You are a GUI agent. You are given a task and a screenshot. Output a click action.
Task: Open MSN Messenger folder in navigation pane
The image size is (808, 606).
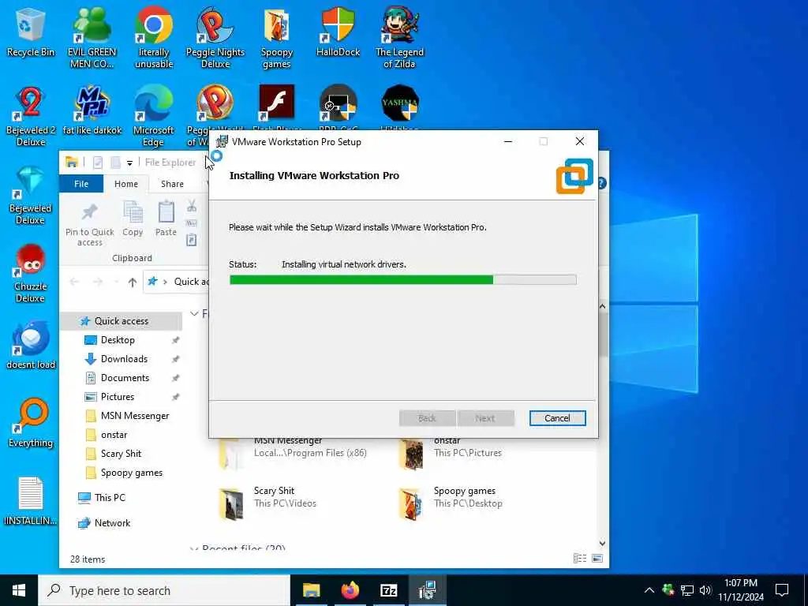(x=134, y=416)
